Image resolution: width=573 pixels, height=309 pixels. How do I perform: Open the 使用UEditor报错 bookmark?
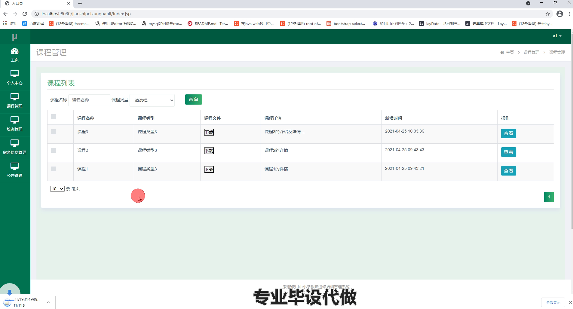[116, 23]
